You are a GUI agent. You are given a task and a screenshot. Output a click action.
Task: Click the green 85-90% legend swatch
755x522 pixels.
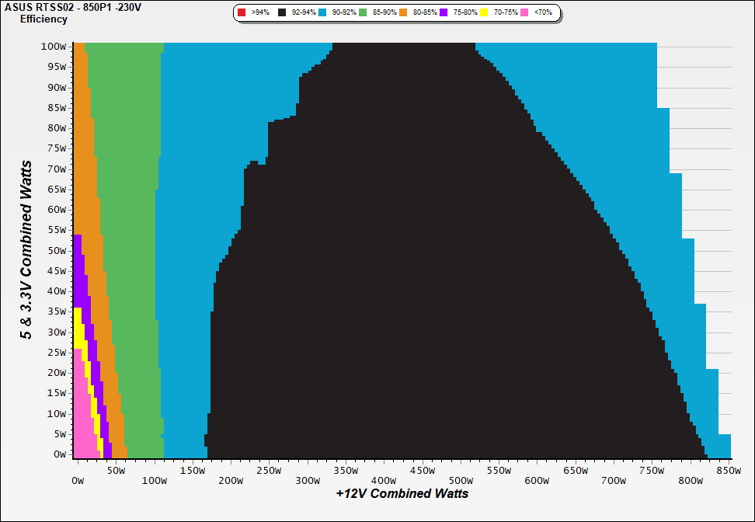364,13
